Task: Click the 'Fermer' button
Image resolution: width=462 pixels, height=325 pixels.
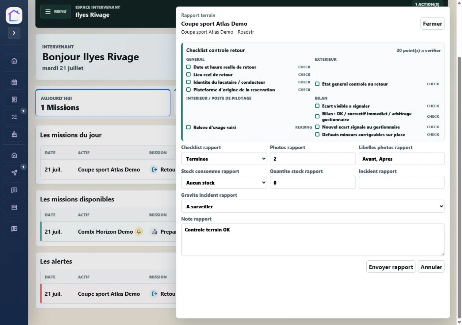Action: 432,23
